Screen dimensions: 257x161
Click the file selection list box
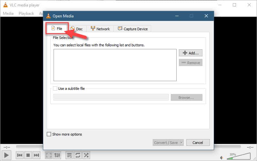115,65
